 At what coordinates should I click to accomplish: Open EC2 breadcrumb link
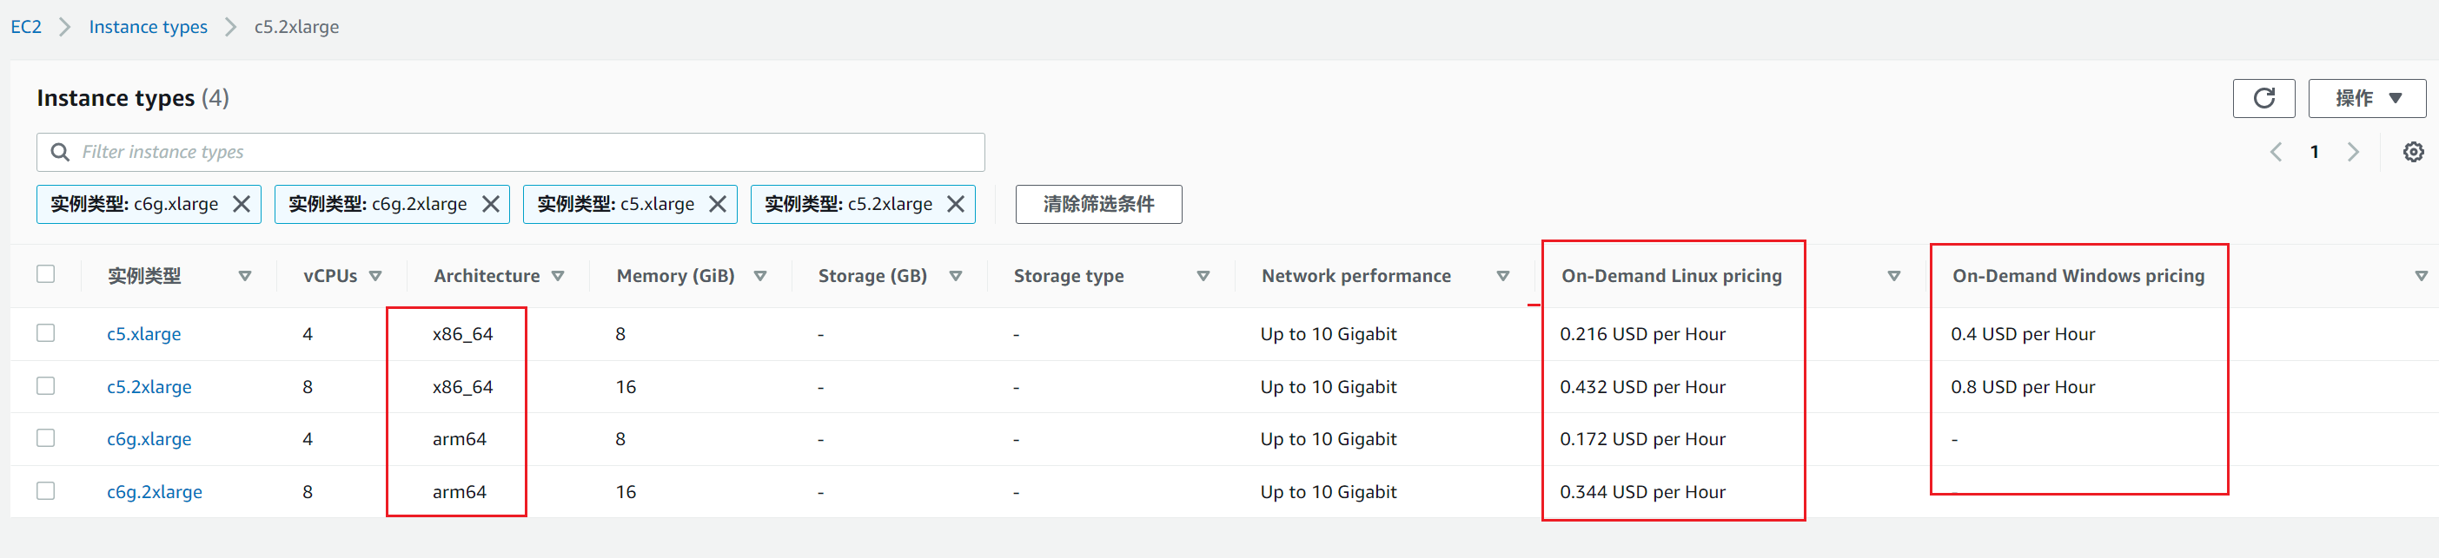point(25,27)
